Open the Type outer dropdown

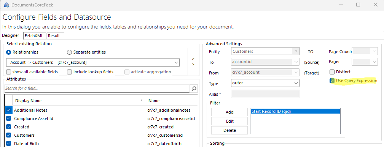[265, 83]
